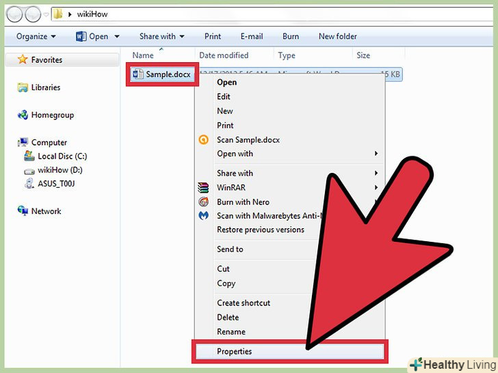
Task: Choose Edit in the context menu
Action: [224, 97]
